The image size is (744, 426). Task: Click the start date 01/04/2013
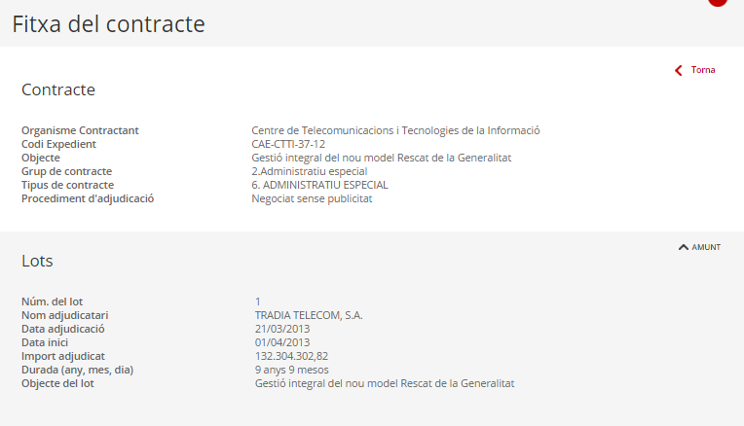282,342
